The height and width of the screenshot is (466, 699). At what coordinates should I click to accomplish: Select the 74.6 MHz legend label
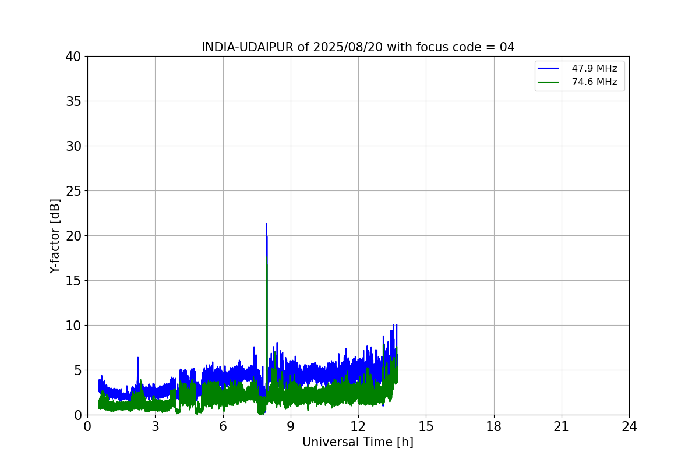tap(594, 82)
